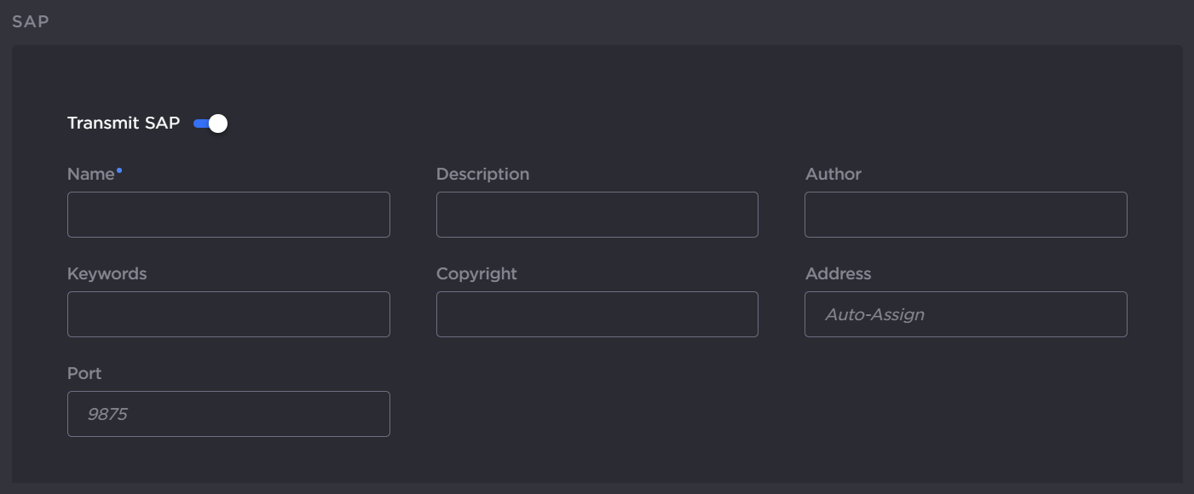Click the Author field label
This screenshot has width=1194, height=494.
833,175
